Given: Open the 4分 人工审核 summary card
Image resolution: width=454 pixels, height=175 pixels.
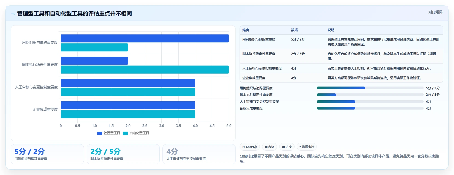Looking at the screenshot, I should 199,154.
